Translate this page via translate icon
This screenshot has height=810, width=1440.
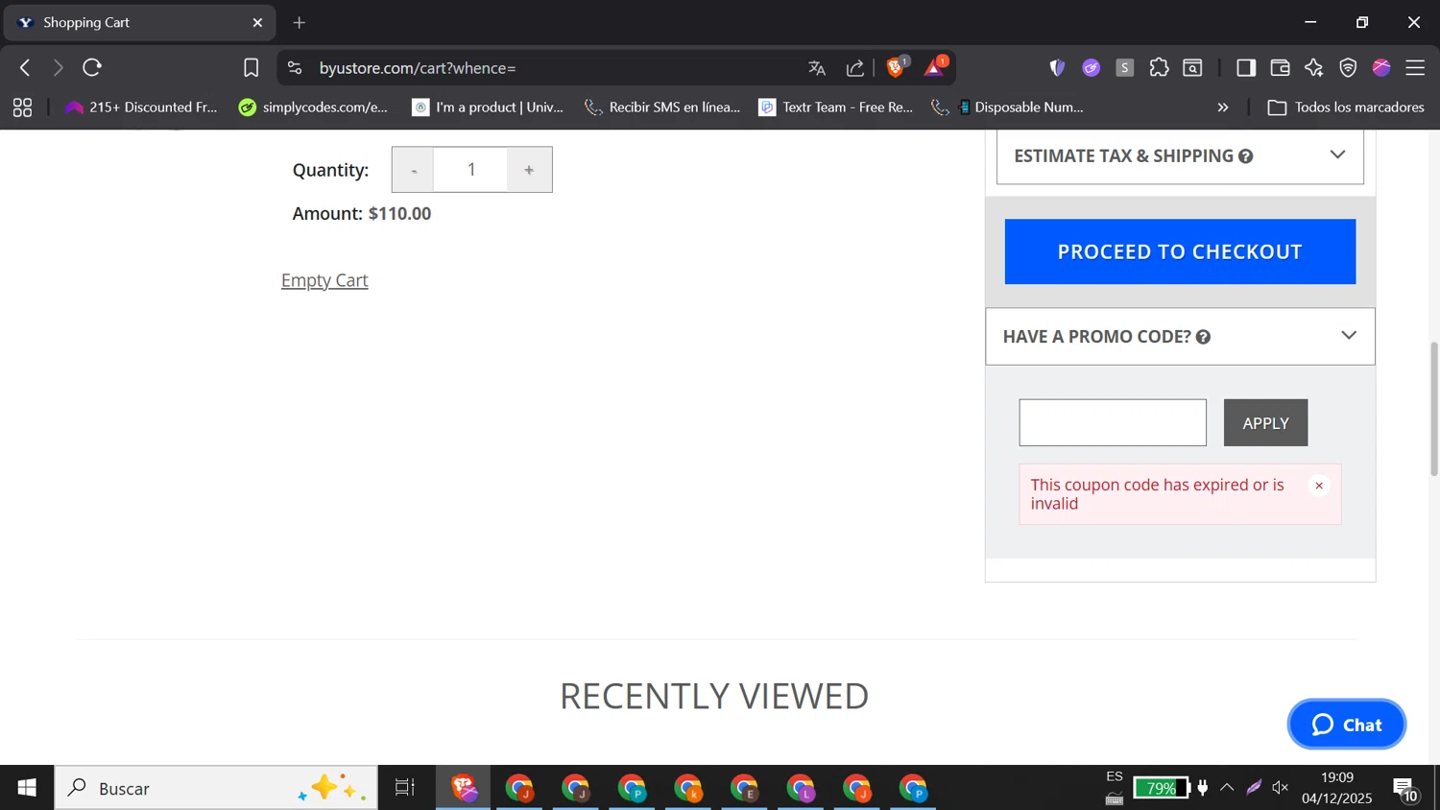point(817,68)
